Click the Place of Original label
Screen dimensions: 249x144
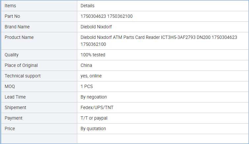point(21,65)
